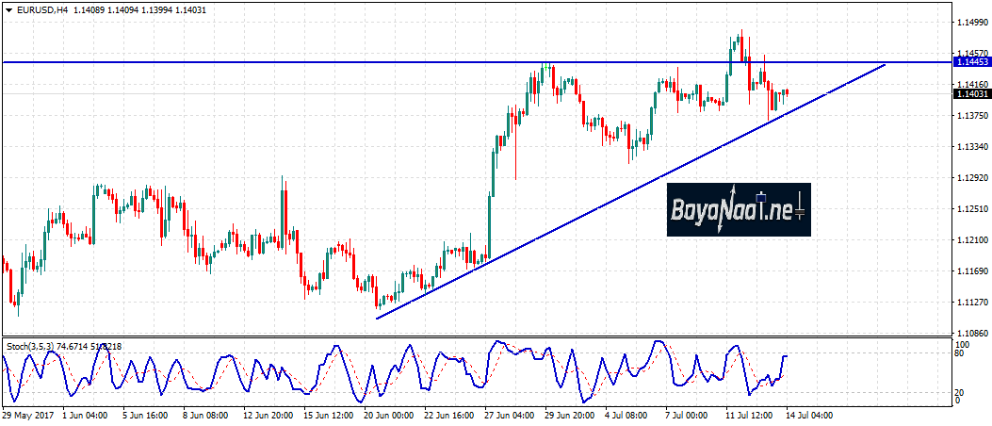Click the BayaNaat.net watermark logo

pyautogui.click(x=739, y=209)
